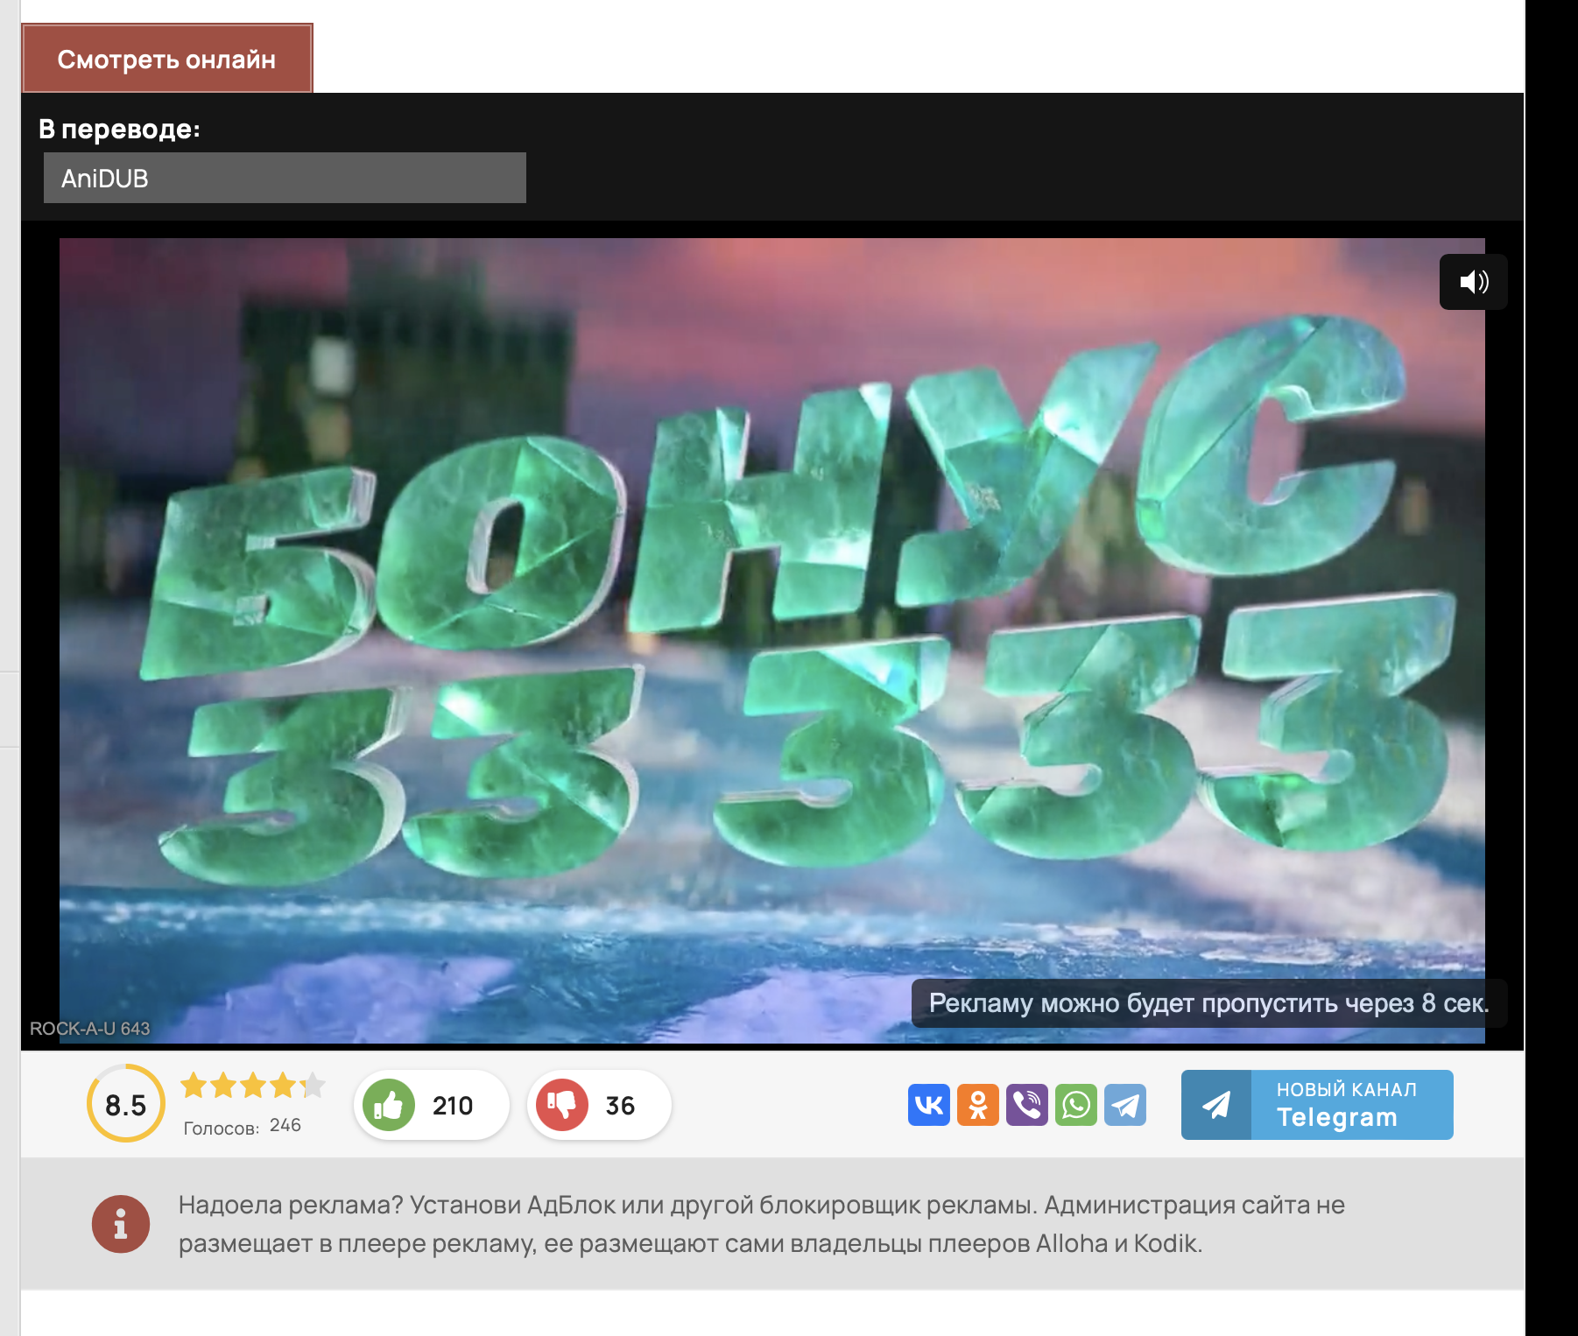Switch to the Смотреть онлайн tab
The height and width of the screenshot is (1336, 1578).
click(166, 59)
